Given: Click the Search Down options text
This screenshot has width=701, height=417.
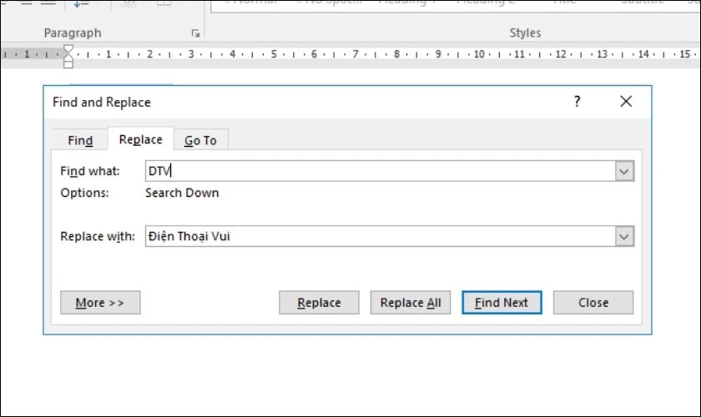Looking at the screenshot, I should (x=182, y=193).
